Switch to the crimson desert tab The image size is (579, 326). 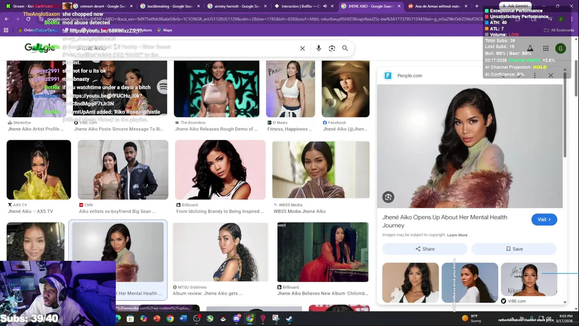102,6
